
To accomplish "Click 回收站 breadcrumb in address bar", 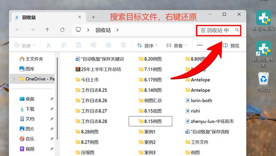I will pos(103,30).
